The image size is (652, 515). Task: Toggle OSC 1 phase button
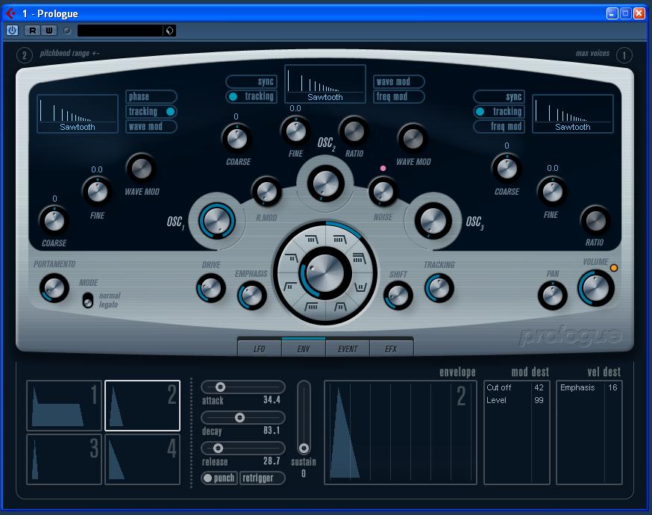point(151,96)
